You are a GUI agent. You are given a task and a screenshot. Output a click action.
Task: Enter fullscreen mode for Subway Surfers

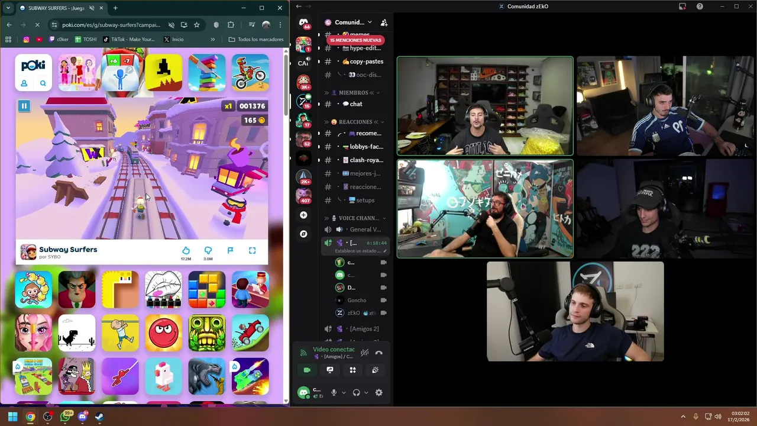252,250
